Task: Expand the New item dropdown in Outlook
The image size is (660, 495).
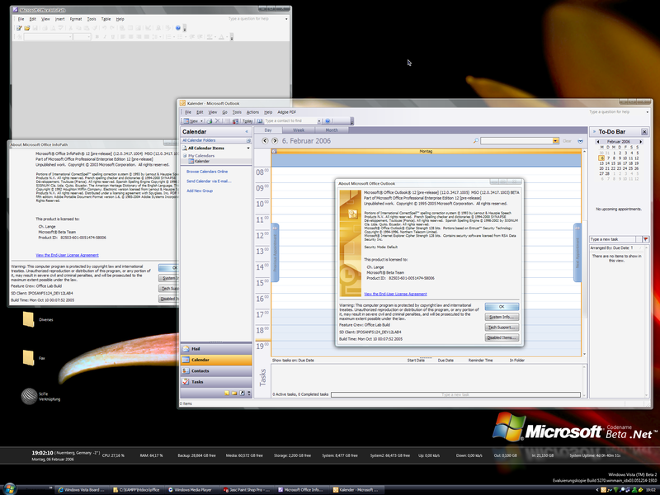Action: [x=203, y=120]
